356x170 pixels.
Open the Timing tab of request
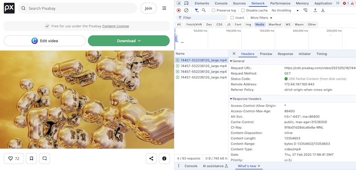pyautogui.click(x=321, y=54)
